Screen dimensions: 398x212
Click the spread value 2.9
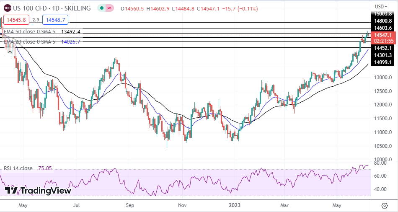point(36,20)
